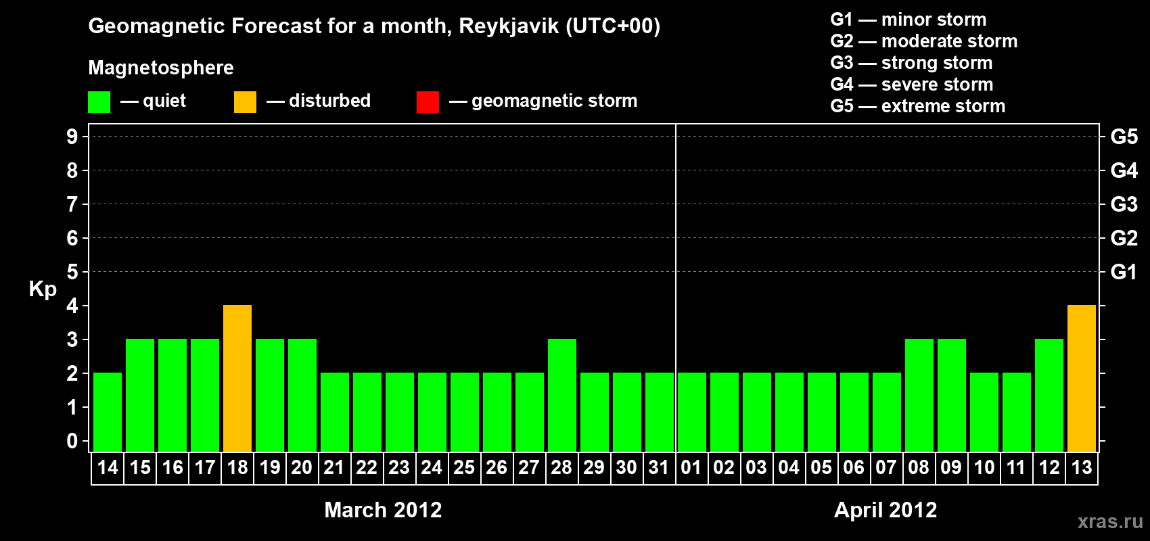Viewport: 1150px width, 541px height.
Task: Click the G3 label on right axis
Action: click(1124, 204)
